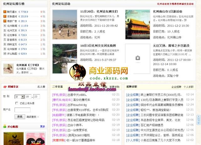
Task: Click the maximum age field showing 23
Action: (37, 96)
